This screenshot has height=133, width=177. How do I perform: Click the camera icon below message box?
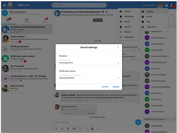(74, 129)
